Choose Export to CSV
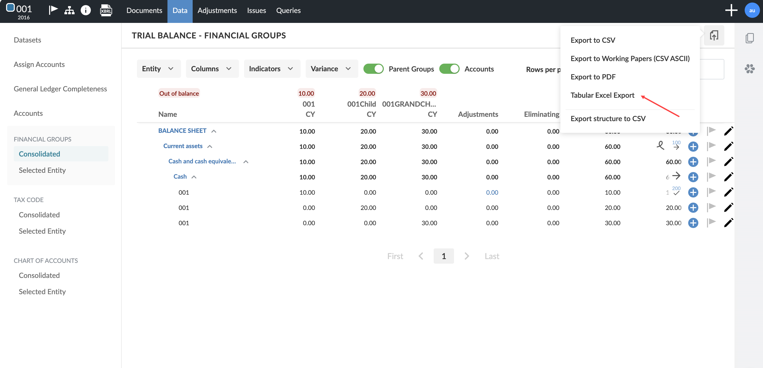Image resolution: width=763 pixels, height=368 pixels. 593,40
